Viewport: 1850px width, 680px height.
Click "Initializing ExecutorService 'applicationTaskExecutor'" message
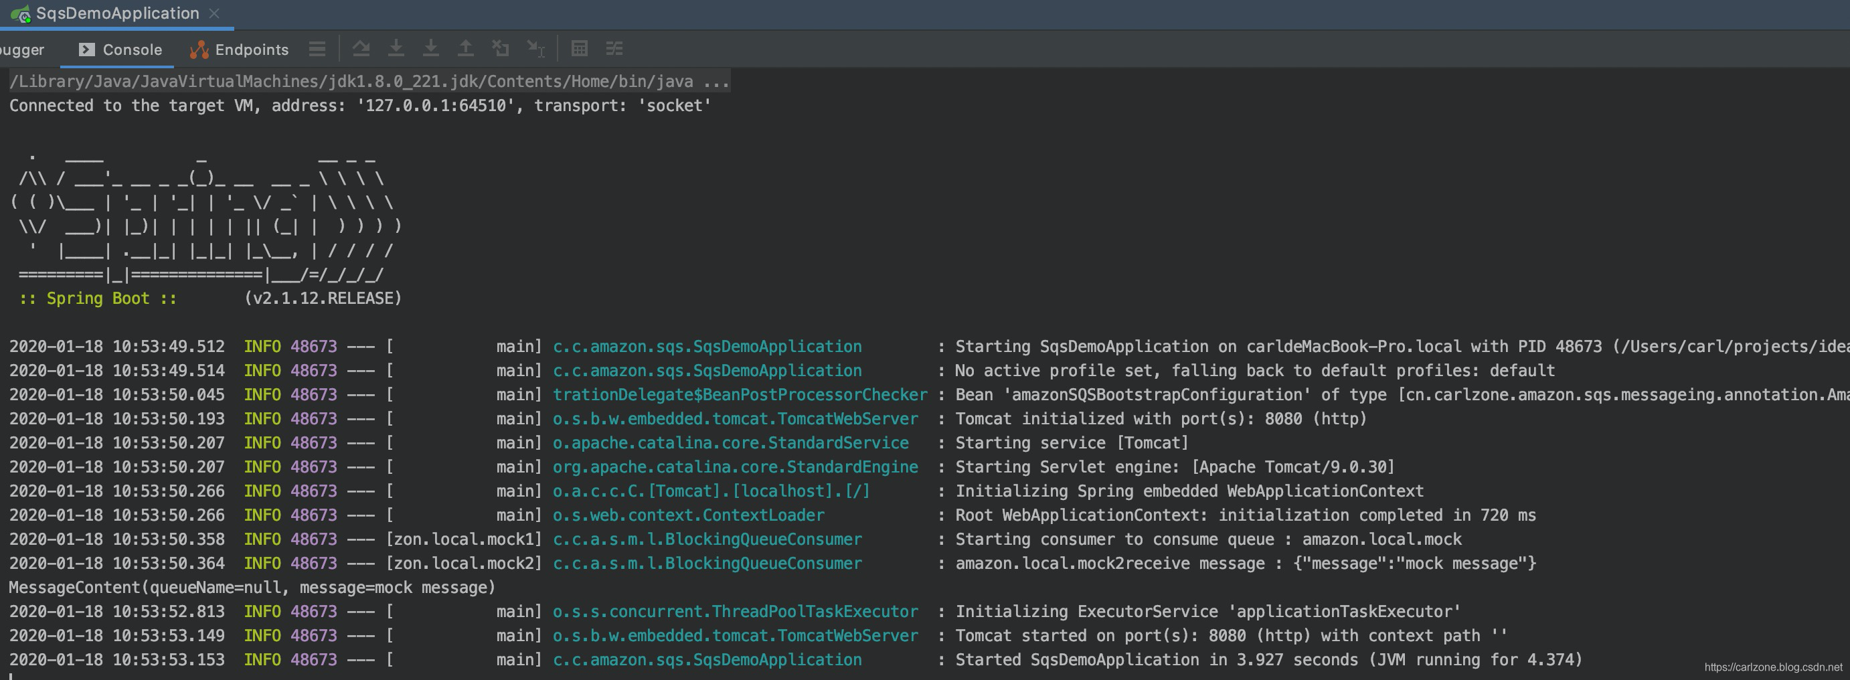pos(1208,611)
